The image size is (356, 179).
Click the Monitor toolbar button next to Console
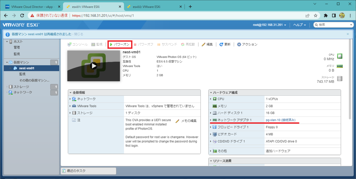coord(97,44)
